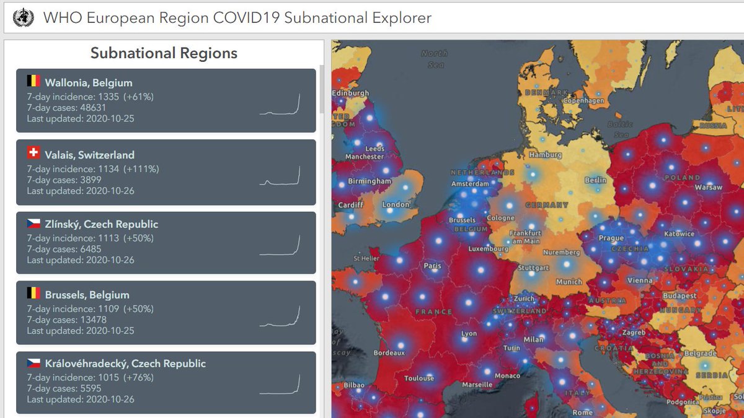This screenshot has height=418, width=744.
Task: Click the Berlin label on the map
Action: pyautogui.click(x=595, y=180)
